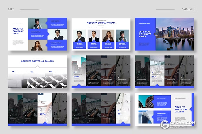Click the GFXAA.COM watermark logo
The height and width of the screenshot is (134, 202).
(x=178, y=124)
